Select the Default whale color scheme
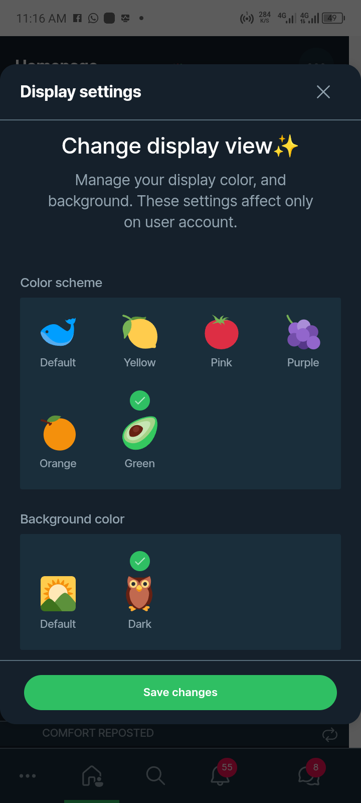The width and height of the screenshot is (361, 803). click(58, 332)
